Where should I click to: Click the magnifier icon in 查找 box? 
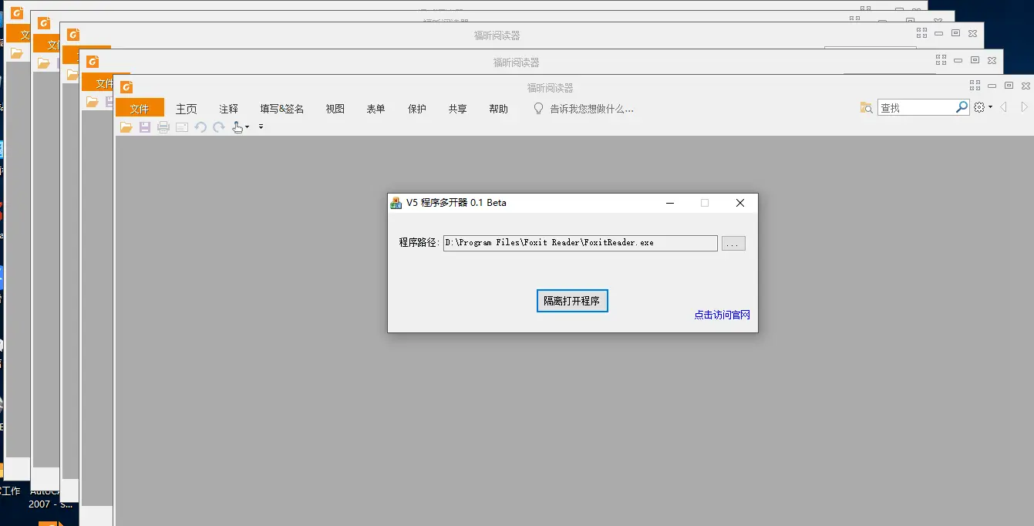pyautogui.click(x=962, y=108)
